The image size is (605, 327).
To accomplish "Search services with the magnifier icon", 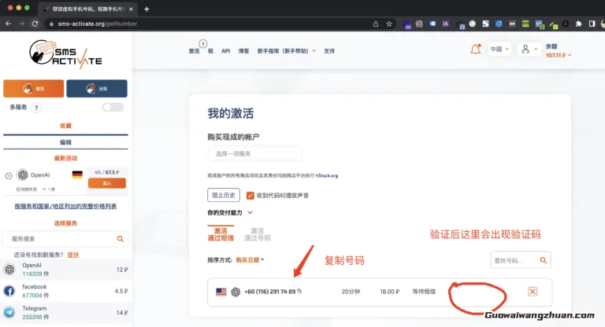I will [120, 239].
